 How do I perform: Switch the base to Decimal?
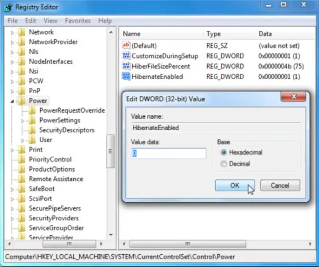[x=224, y=163]
